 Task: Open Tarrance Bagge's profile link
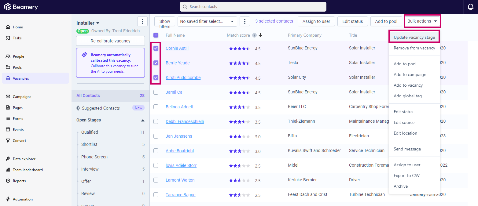point(180,195)
